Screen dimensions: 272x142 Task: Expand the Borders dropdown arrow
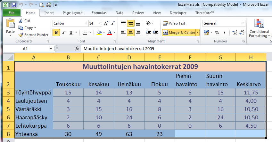[90, 33]
